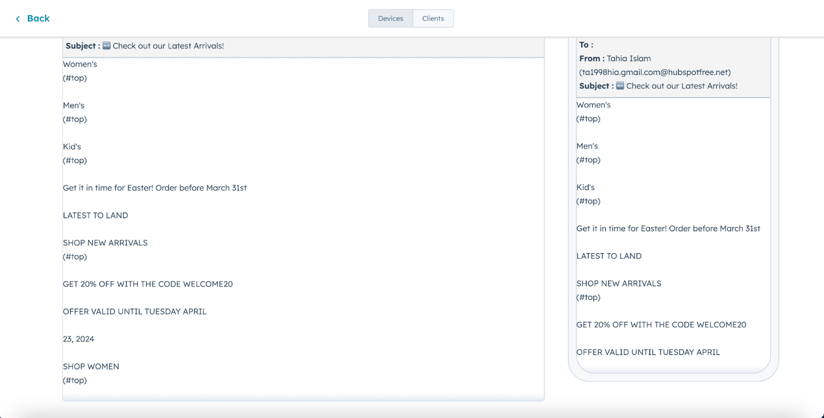Viewport: 824px width, 418px height.
Task: Click the Easter order deadline text
Action: [x=155, y=187]
